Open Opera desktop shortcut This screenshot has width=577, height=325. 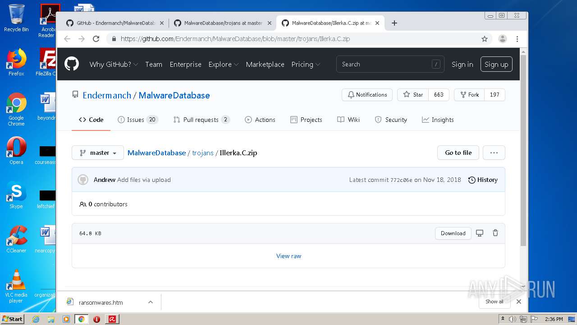(x=16, y=151)
